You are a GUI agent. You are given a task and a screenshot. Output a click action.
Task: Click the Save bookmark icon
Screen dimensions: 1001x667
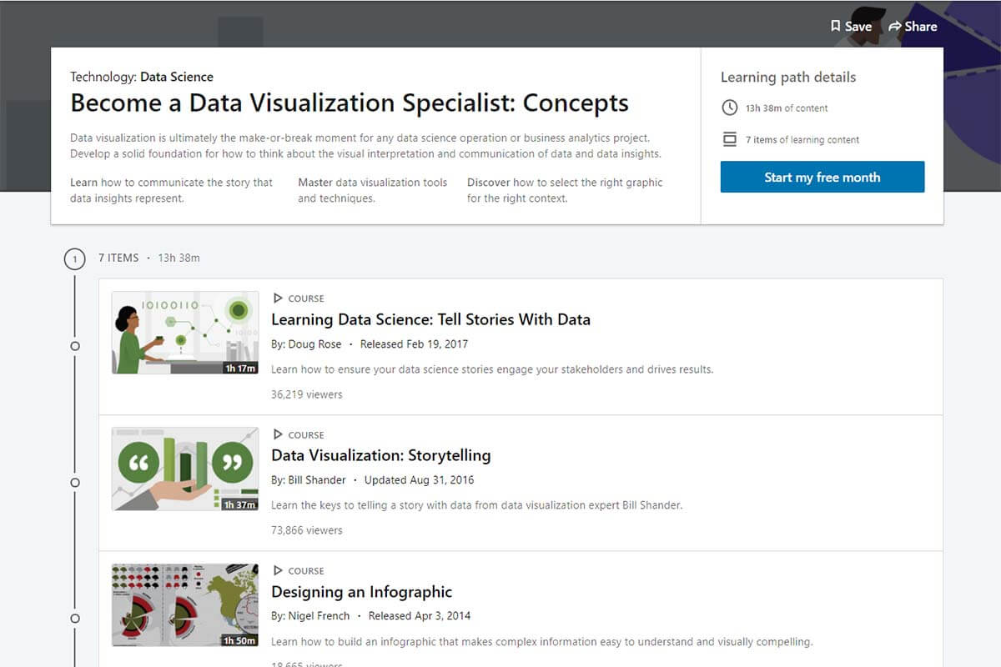point(835,27)
